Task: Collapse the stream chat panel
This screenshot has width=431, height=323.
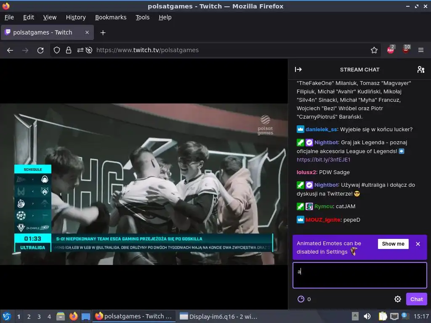Action: coord(298,69)
